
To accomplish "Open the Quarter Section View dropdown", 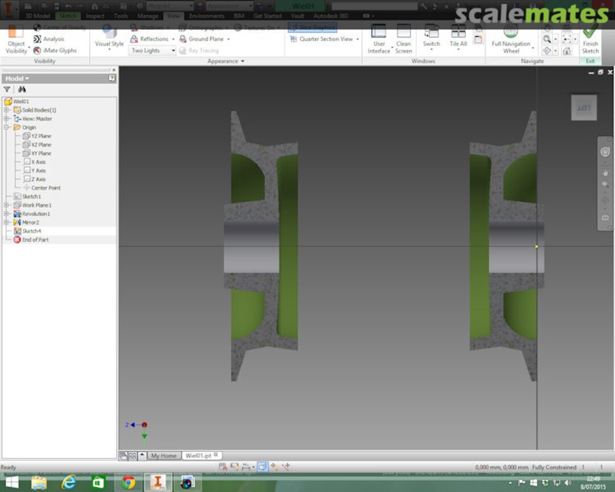I will [358, 39].
